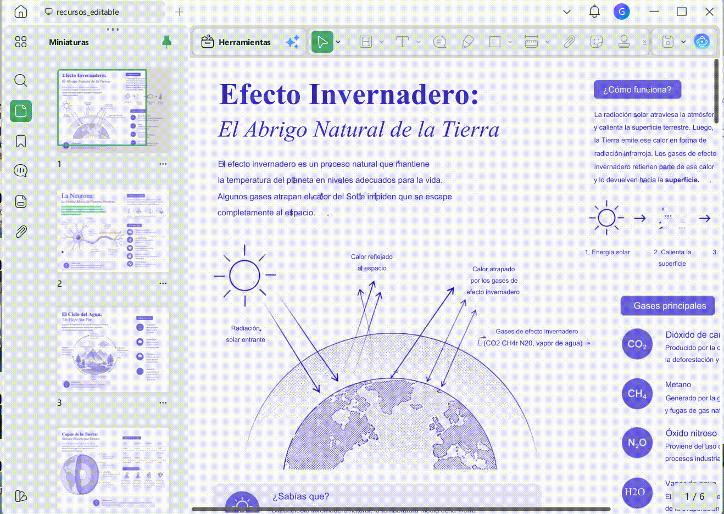Select the measurement ruler tool
724x514 pixels.
[x=531, y=42]
